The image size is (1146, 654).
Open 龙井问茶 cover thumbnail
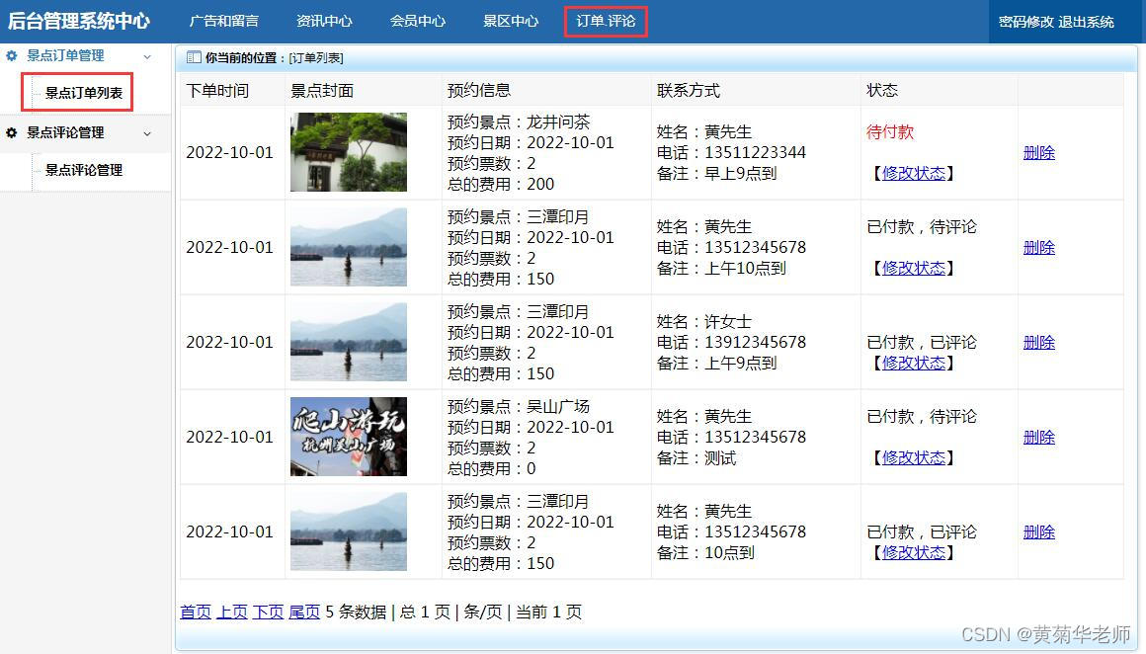(x=349, y=152)
